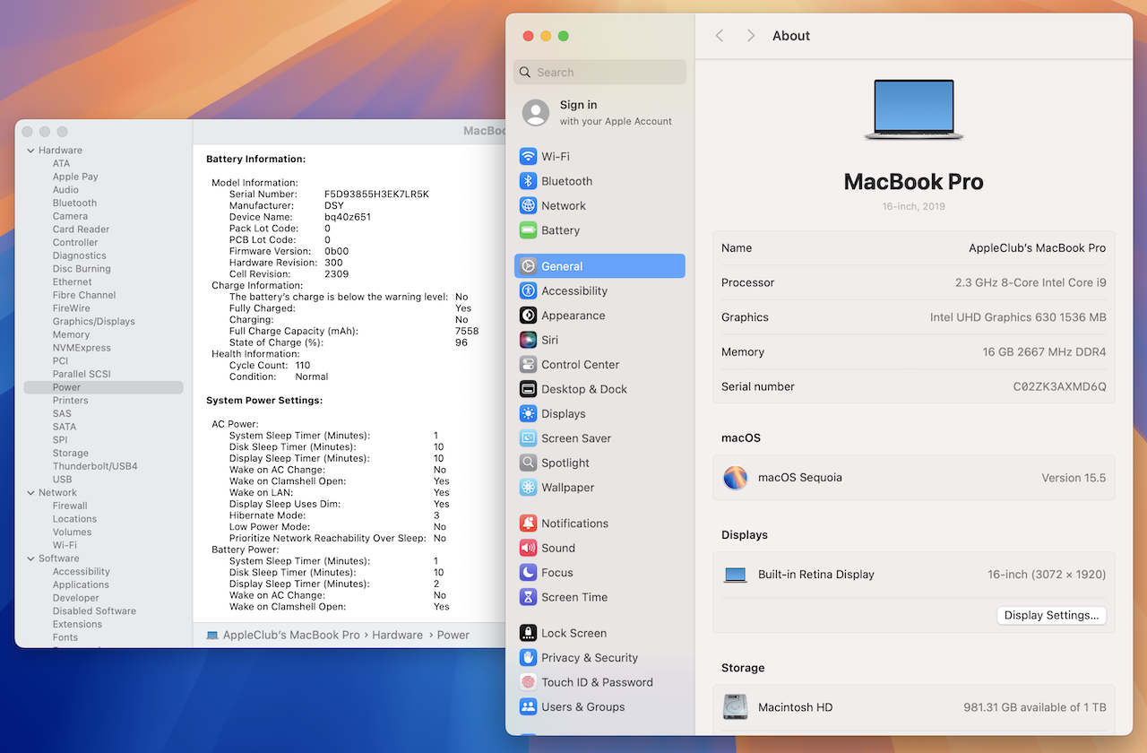The image size is (1147, 753).
Task: Click the Bluetooth icon in System Settings
Action: 528,181
